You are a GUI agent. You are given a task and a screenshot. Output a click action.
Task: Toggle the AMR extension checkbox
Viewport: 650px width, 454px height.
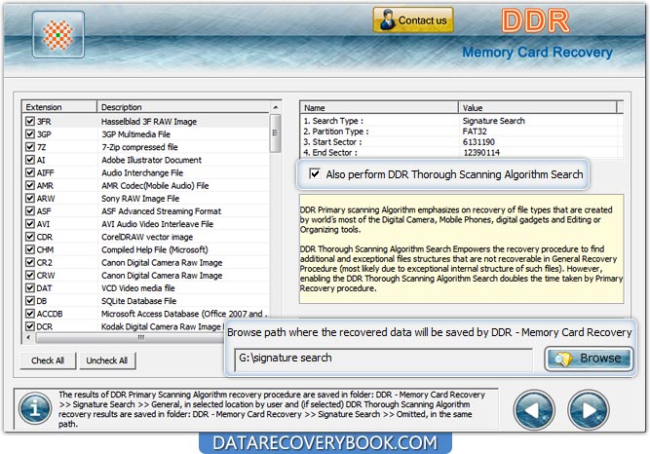pyautogui.click(x=30, y=185)
